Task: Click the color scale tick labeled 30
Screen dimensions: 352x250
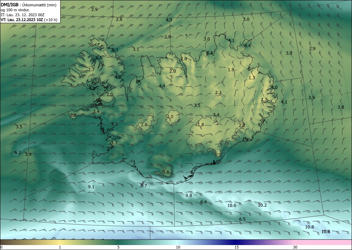Action: coord(295,247)
